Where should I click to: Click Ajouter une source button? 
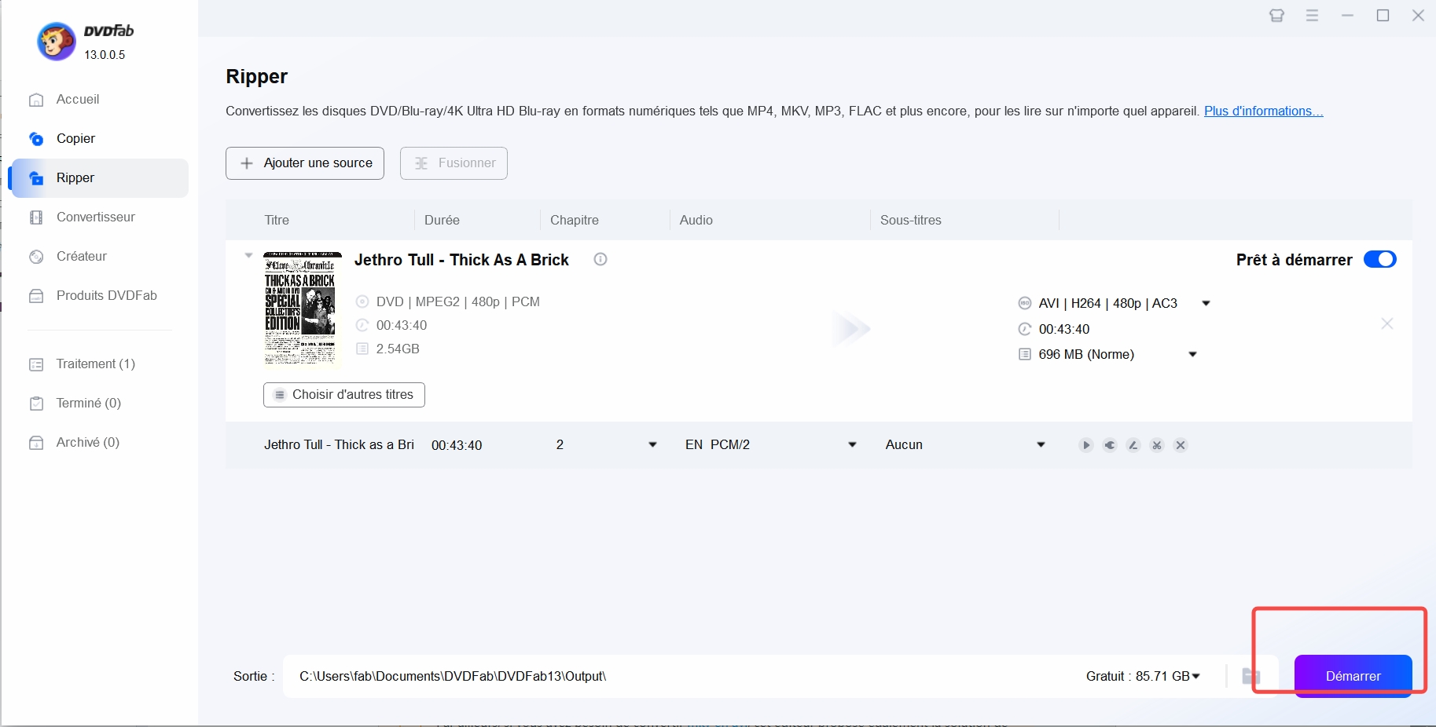point(305,163)
